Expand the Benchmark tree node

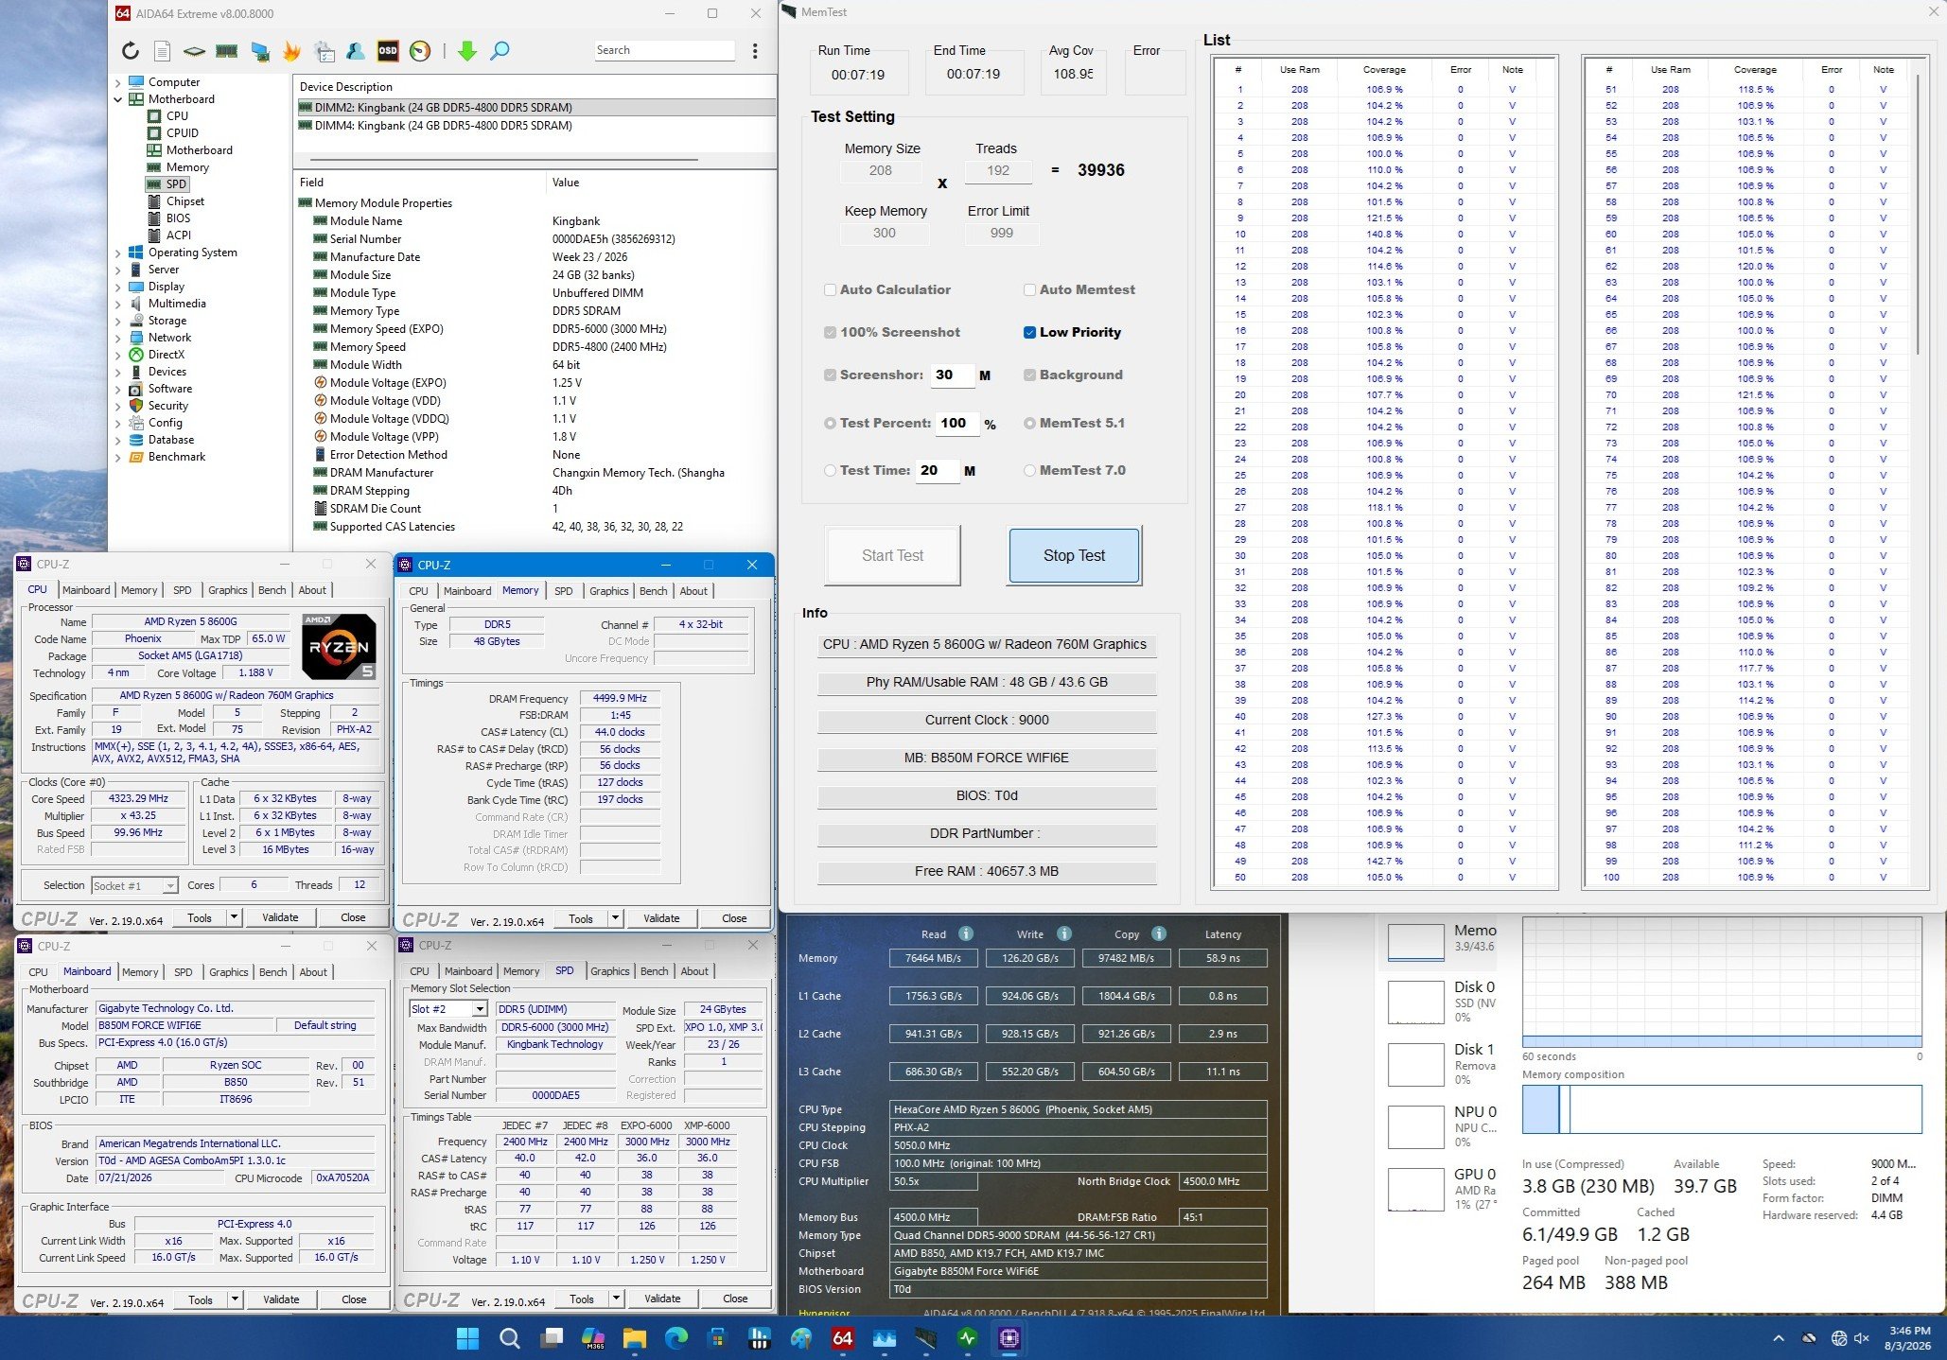pos(118,457)
